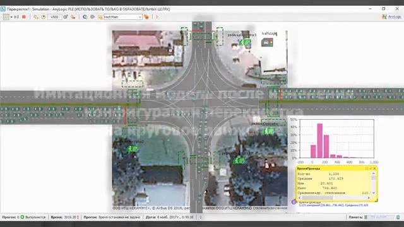Click the trafficLight car icon
This screenshot has width=404, height=227.
click(267, 42)
